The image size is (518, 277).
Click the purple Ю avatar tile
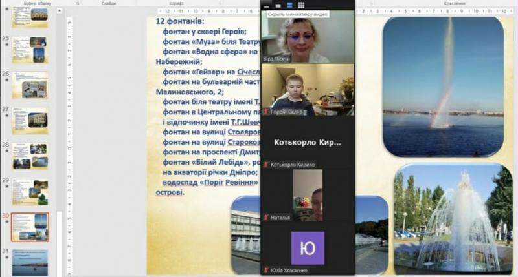tap(308, 248)
